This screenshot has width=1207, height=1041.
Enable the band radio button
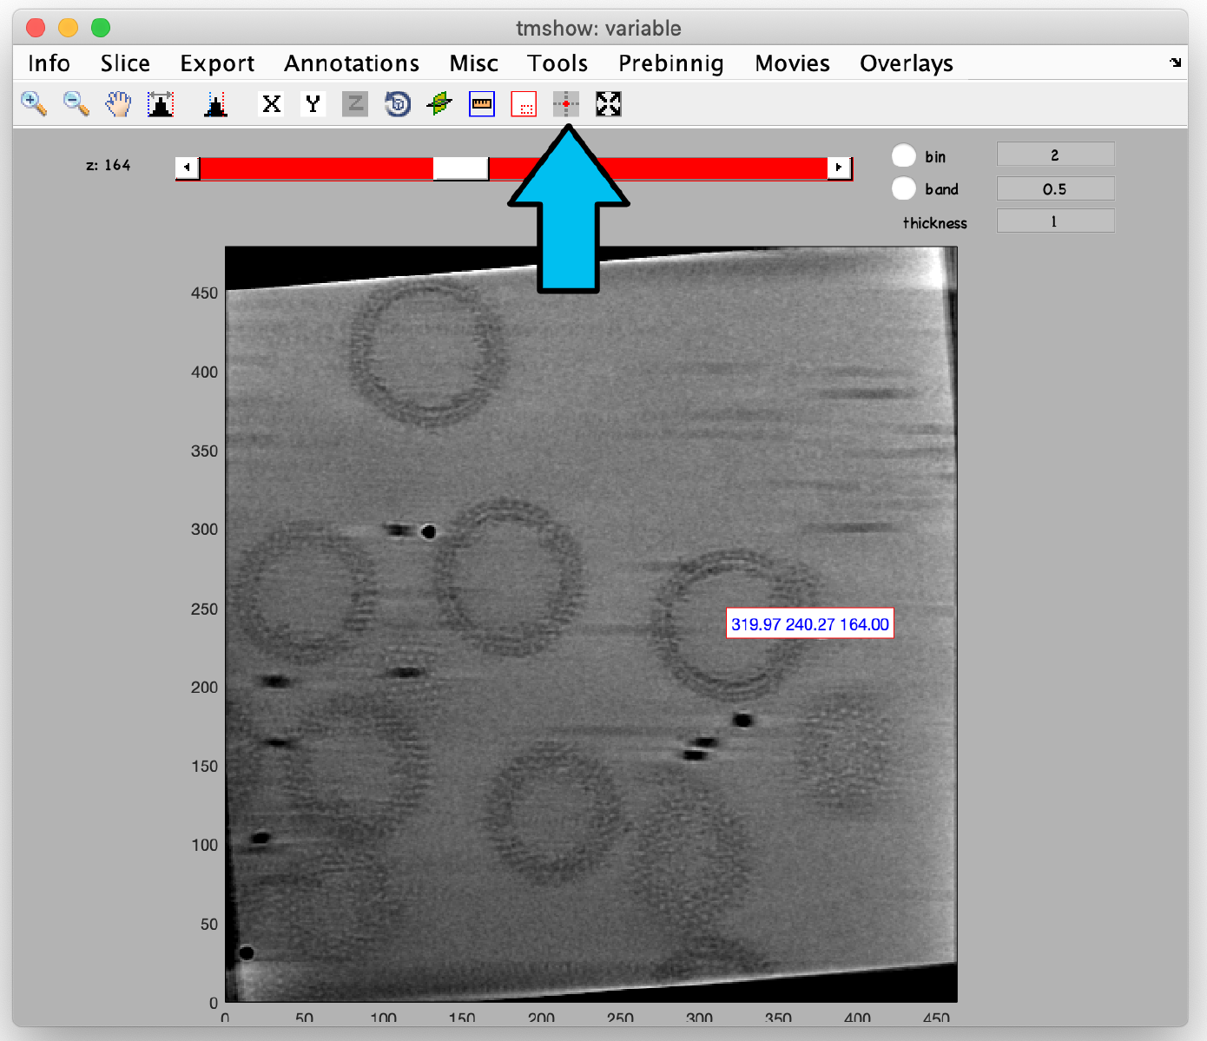(x=903, y=188)
